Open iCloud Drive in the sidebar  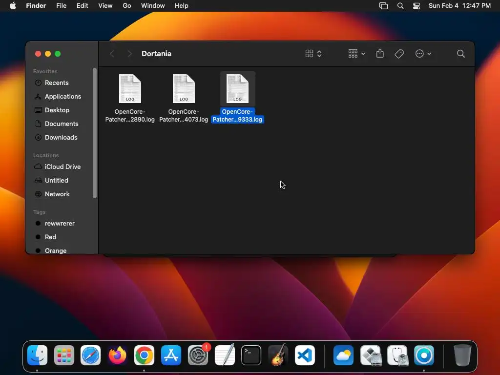click(63, 167)
